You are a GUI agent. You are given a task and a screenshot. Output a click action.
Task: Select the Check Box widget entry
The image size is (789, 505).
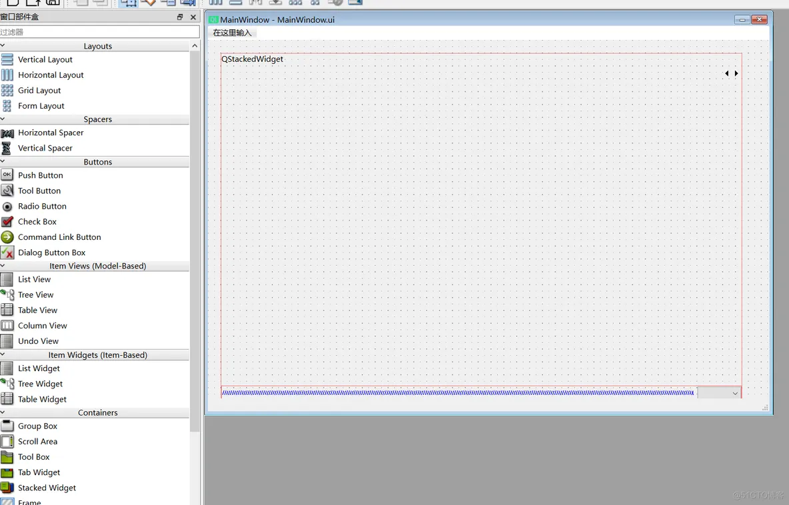click(x=37, y=222)
